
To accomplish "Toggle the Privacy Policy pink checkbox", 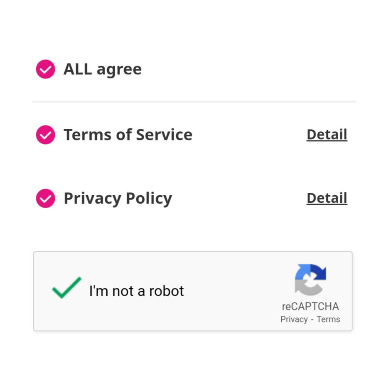I will [x=45, y=198].
